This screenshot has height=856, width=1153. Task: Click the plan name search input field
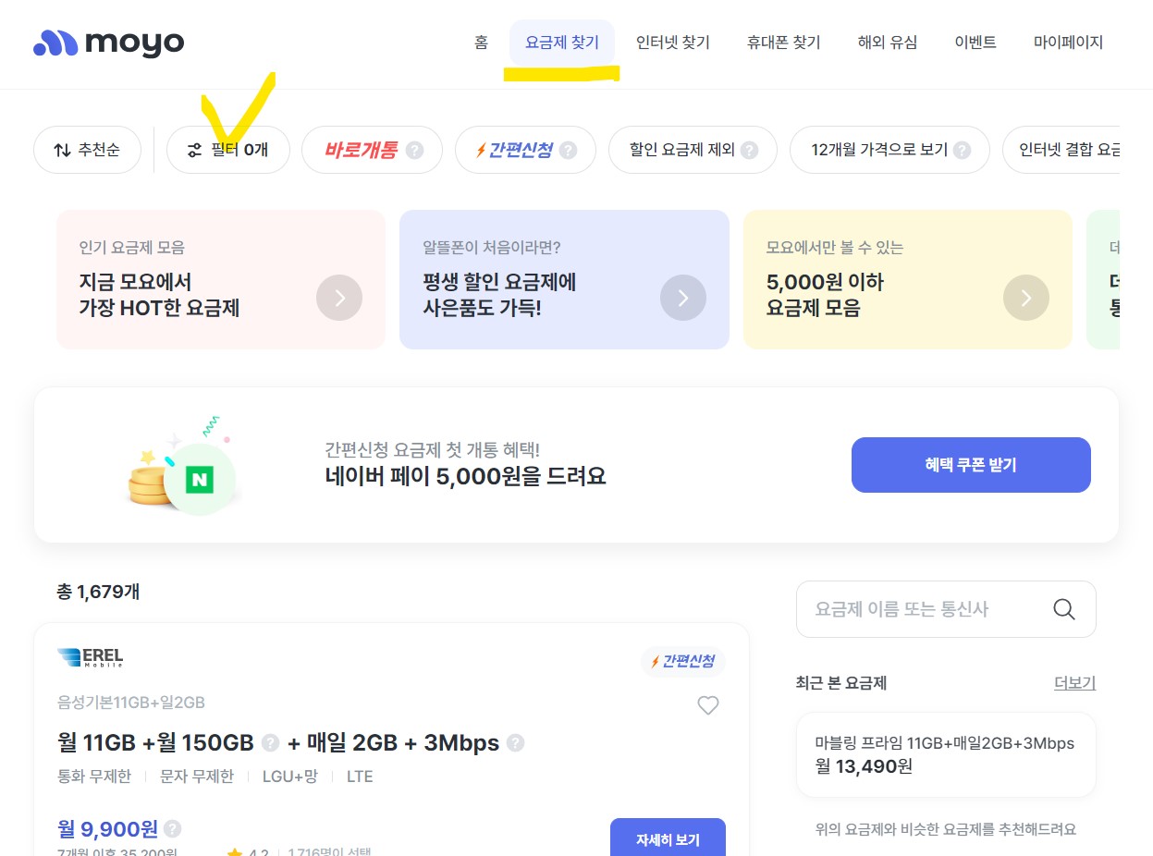pos(925,609)
